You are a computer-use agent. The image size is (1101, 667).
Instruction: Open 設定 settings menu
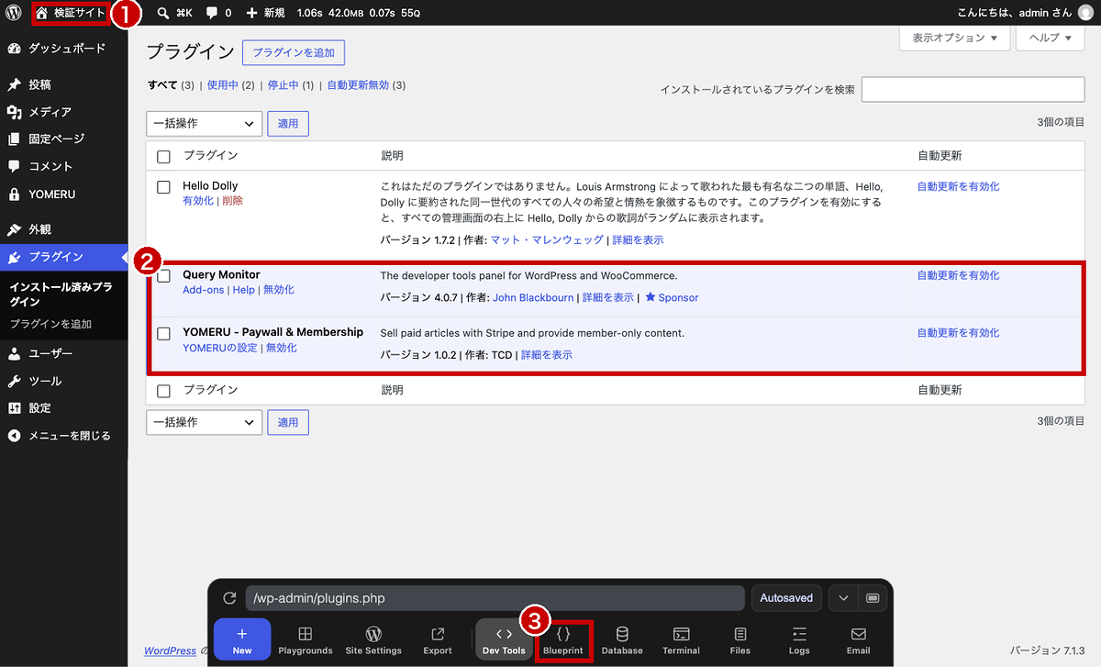click(x=63, y=407)
